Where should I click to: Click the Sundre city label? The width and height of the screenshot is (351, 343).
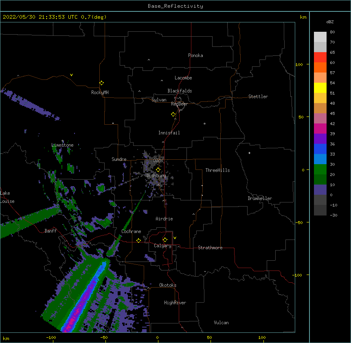[119, 159]
